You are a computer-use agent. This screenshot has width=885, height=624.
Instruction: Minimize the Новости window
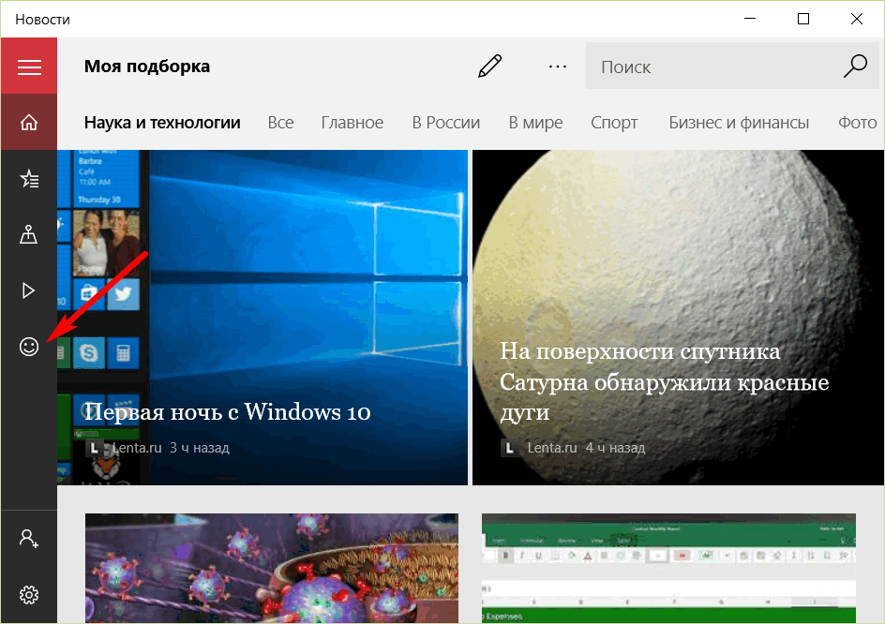750,19
